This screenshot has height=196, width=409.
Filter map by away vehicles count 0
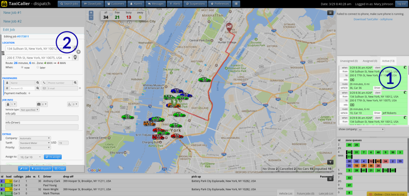coord(140,17)
